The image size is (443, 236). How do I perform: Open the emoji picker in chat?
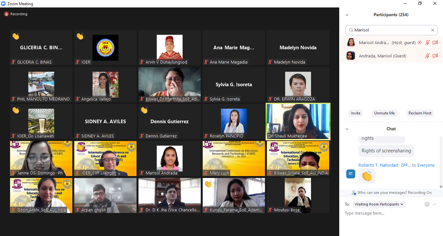(427, 204)
